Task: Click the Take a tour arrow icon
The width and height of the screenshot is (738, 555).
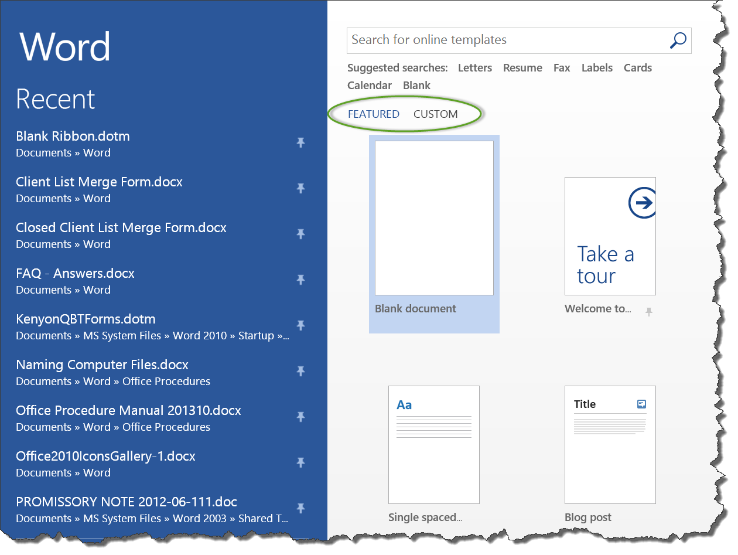Action: point(643,203)
